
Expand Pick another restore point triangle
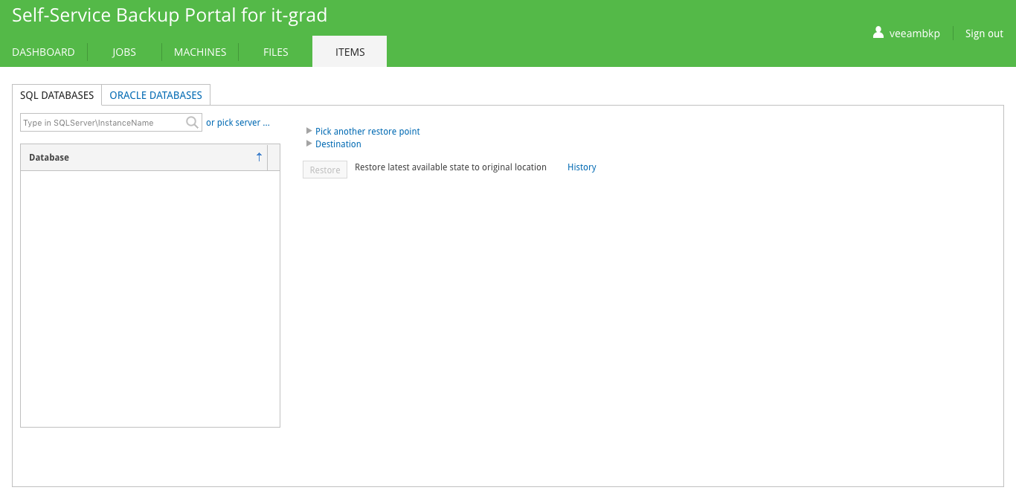coord(309,131)
